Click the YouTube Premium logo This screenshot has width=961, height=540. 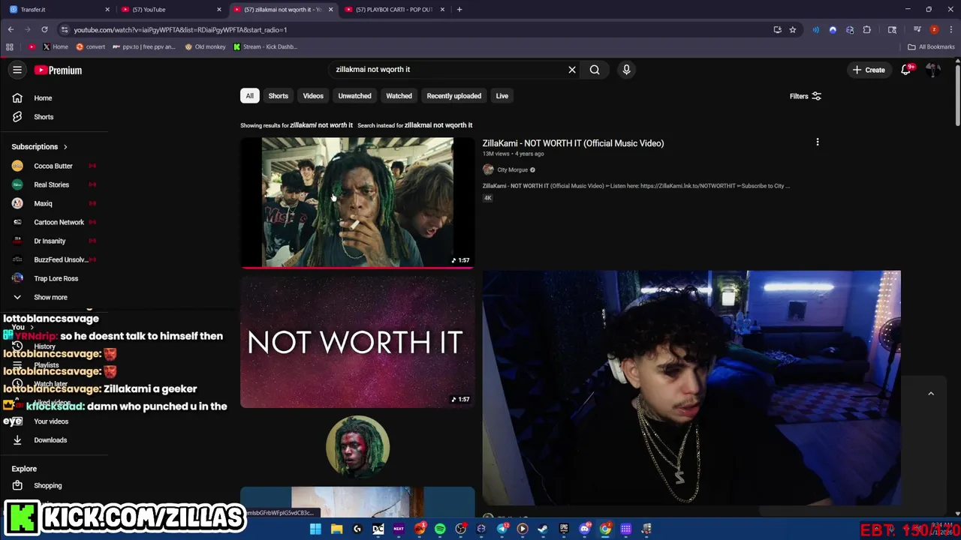coord(58,70)
